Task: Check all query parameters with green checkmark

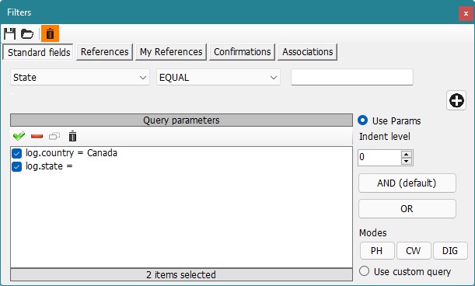Action: 19,136
